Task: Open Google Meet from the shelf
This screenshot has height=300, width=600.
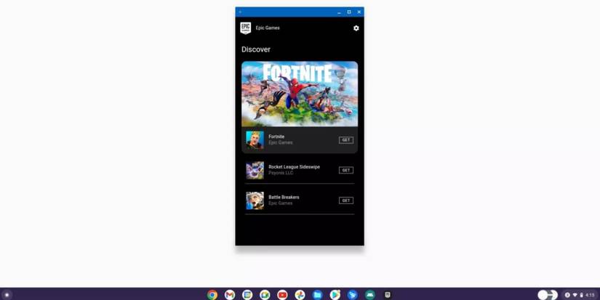Action: 265,295
